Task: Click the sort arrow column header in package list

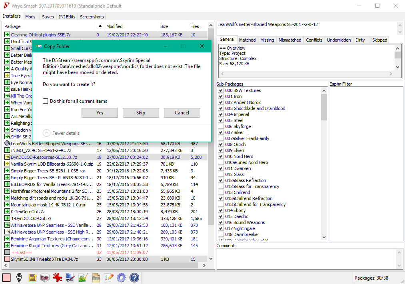Action: coord(100,26)
